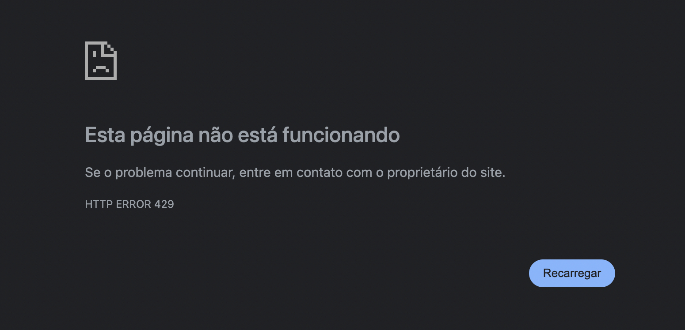Click the sad page error icon
Viewport: 685px width, 330px height.
tap(101, 60)
